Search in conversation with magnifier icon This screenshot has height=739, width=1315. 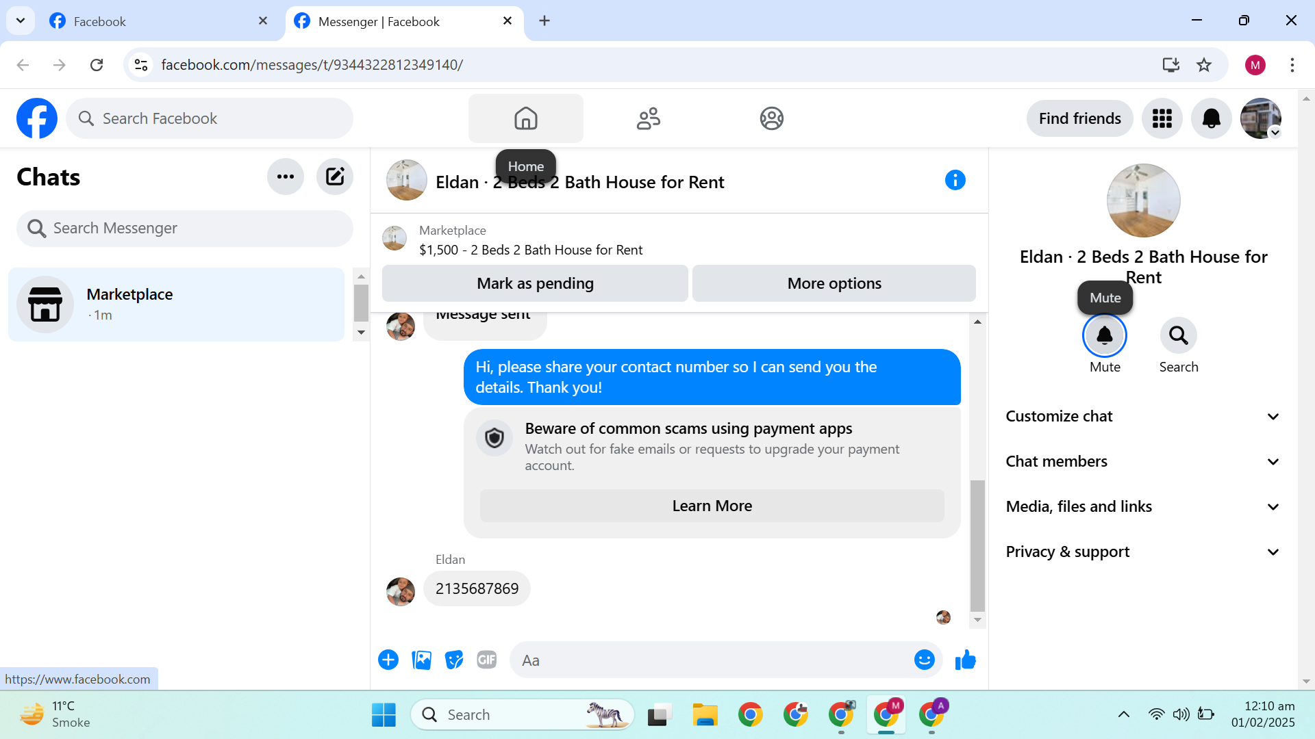(x=1179, y=335)
